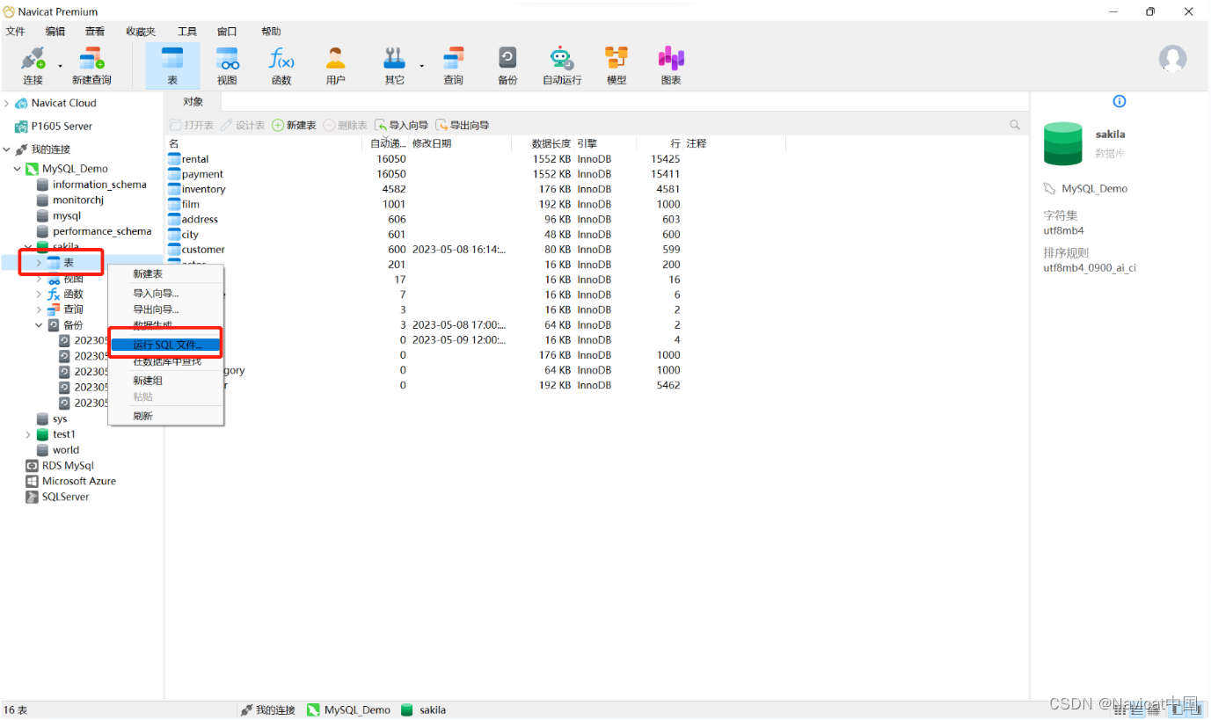
Task: Expand the Navicat Cloud tree node
Action: point(6,103)
